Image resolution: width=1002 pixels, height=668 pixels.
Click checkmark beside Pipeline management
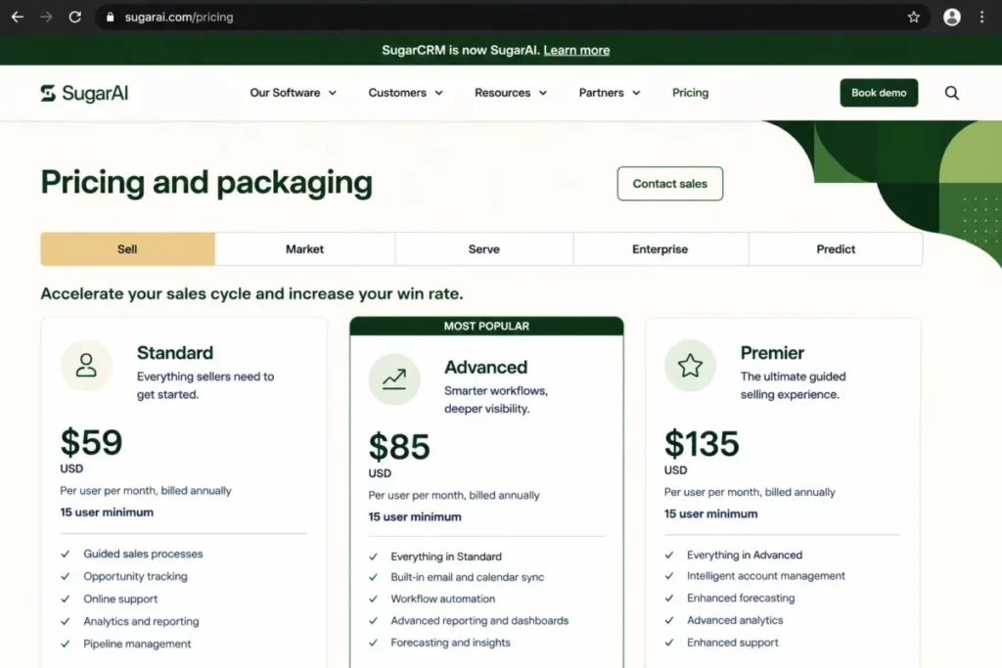tap(66, 644)
